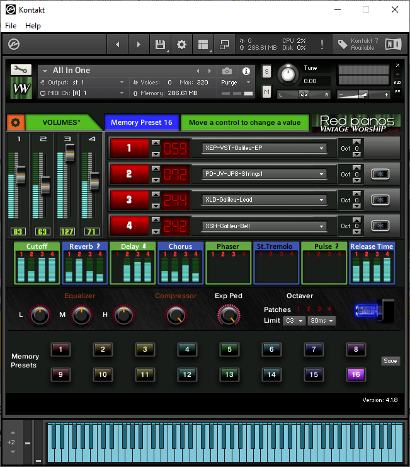Increase layer 1 program number up arrow

[156, 142]
